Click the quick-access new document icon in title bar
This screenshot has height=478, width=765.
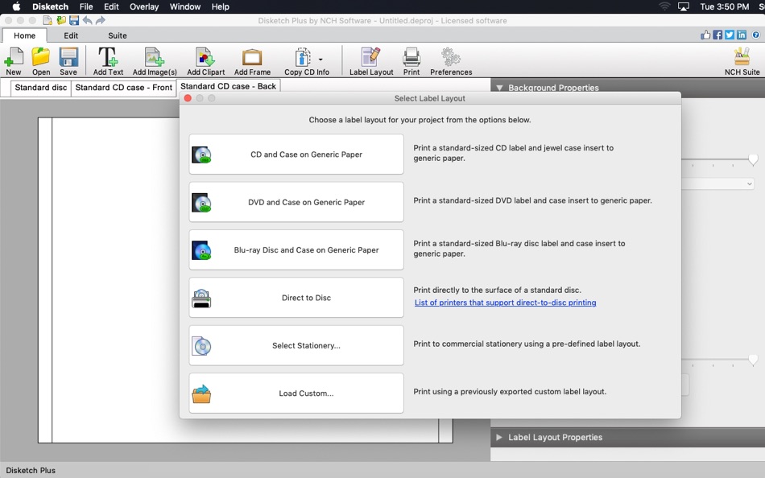[48, 20]
